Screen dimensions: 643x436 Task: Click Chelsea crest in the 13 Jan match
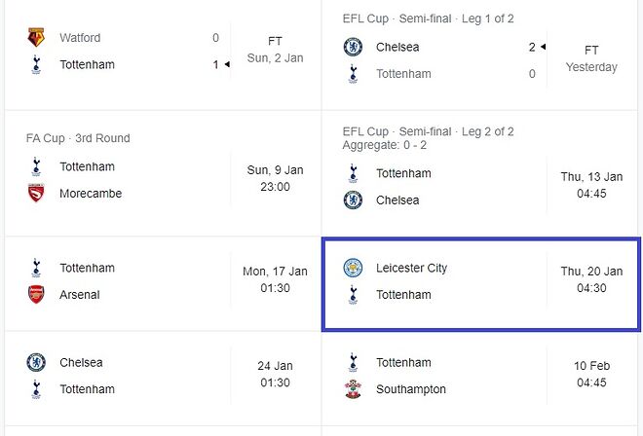coord(353,200)
